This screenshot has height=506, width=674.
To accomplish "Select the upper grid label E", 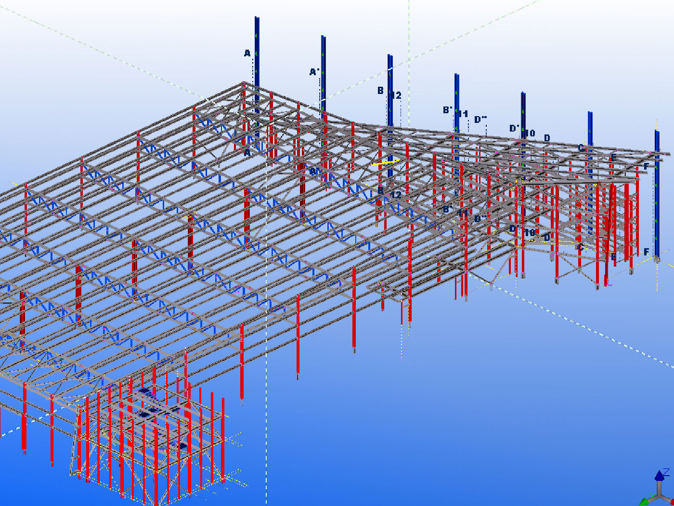I will coord(613,158).
